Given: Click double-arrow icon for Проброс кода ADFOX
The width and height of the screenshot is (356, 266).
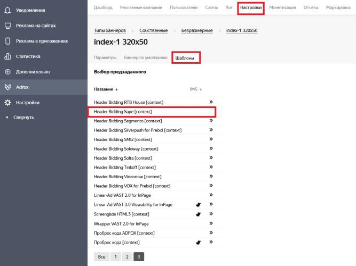Looking at the screenshot, I should click(x=211, y=232).
